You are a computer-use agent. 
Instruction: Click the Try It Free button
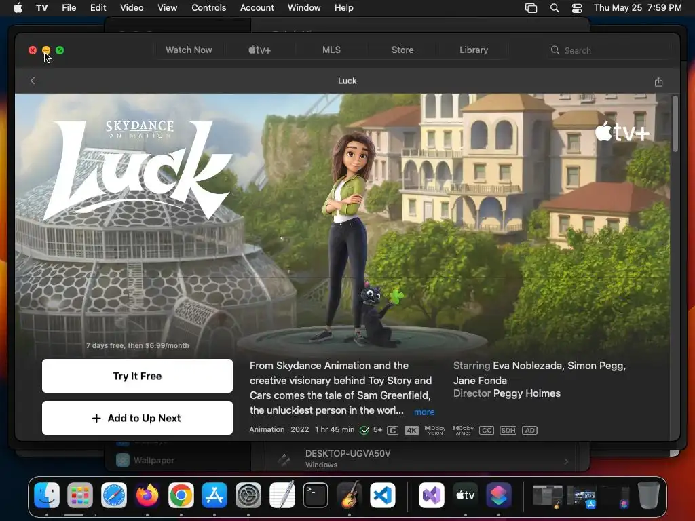click(137, 376)
